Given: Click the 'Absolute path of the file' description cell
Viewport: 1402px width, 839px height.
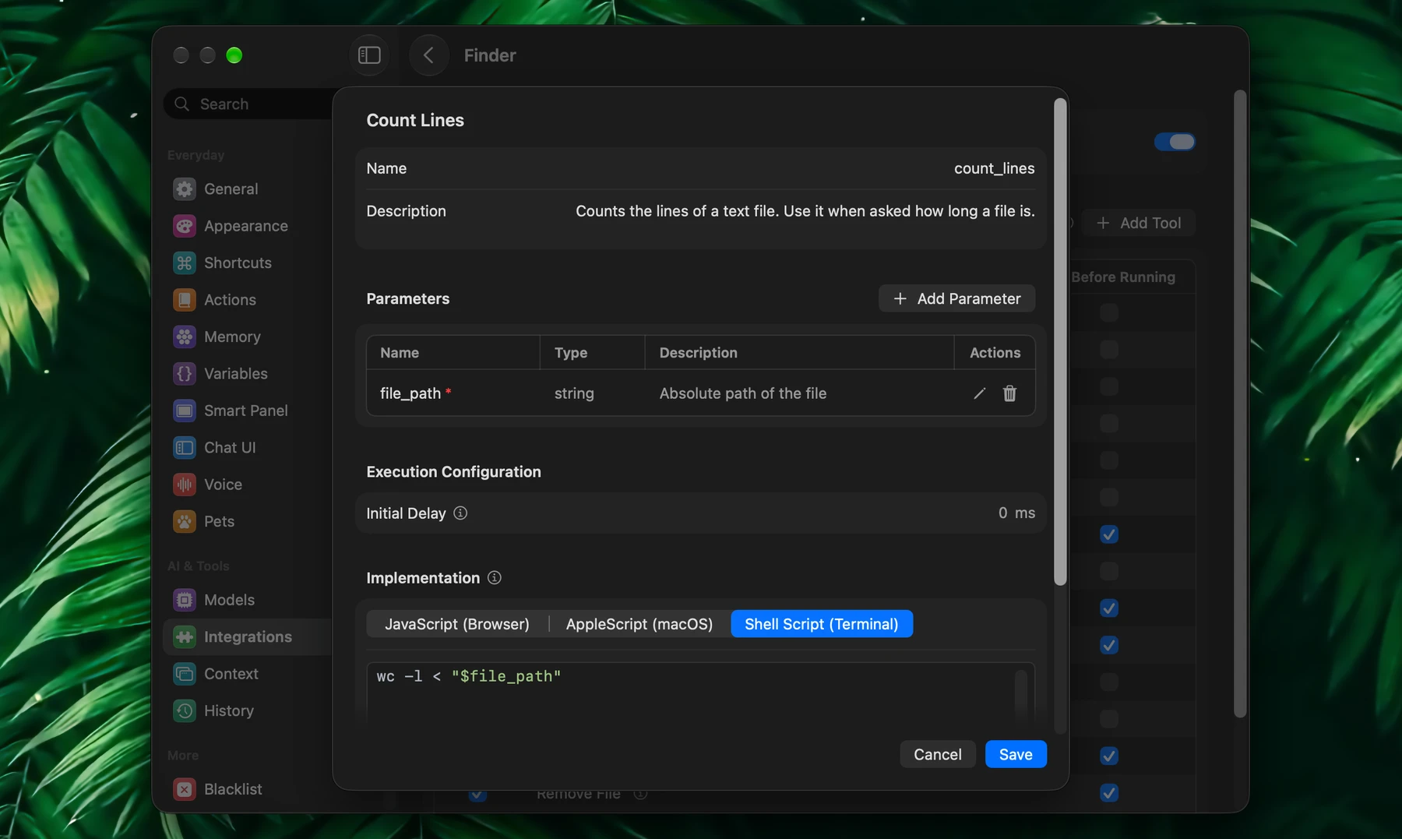Looking at the screenshot, I should pyautogui.click(x=799, y=393).
